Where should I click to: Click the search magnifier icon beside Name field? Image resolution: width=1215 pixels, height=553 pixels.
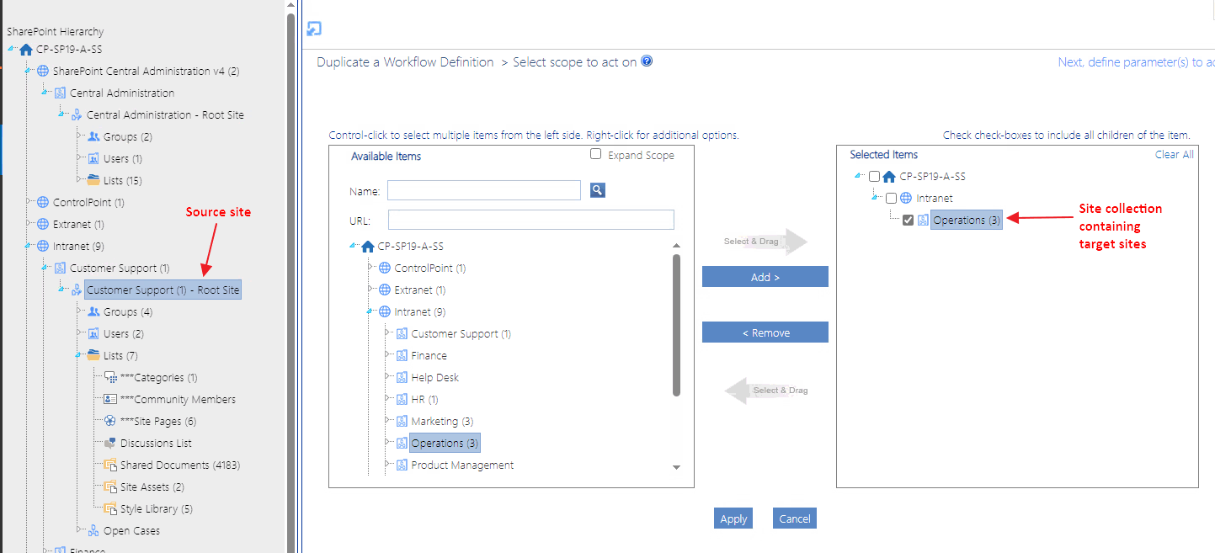tap(597, 189)
